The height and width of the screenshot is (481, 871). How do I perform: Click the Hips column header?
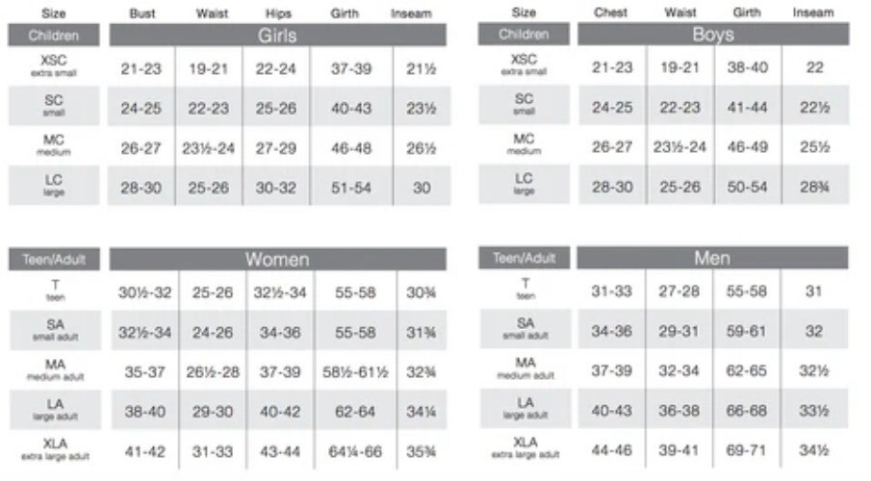click(279, 13)
